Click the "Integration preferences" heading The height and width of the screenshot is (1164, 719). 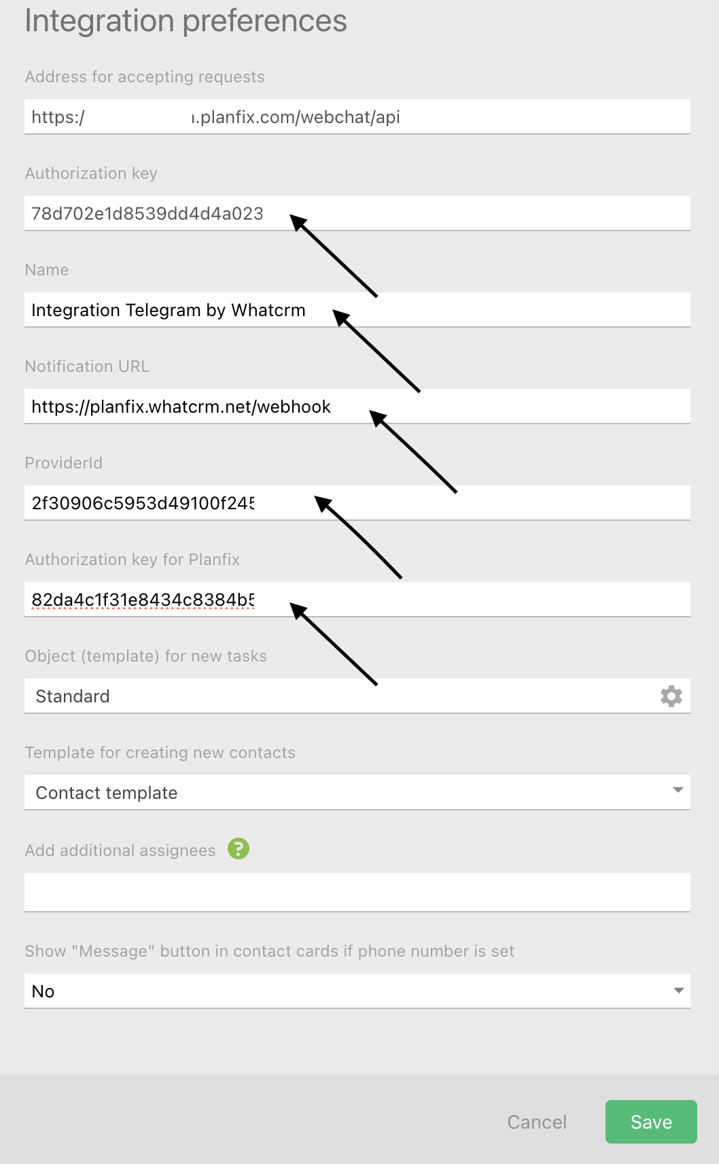pos(186,20)
